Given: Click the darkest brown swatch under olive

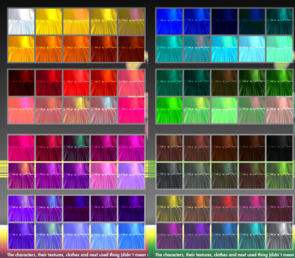Looking at the screenshot, I should (x=131, y=48).
